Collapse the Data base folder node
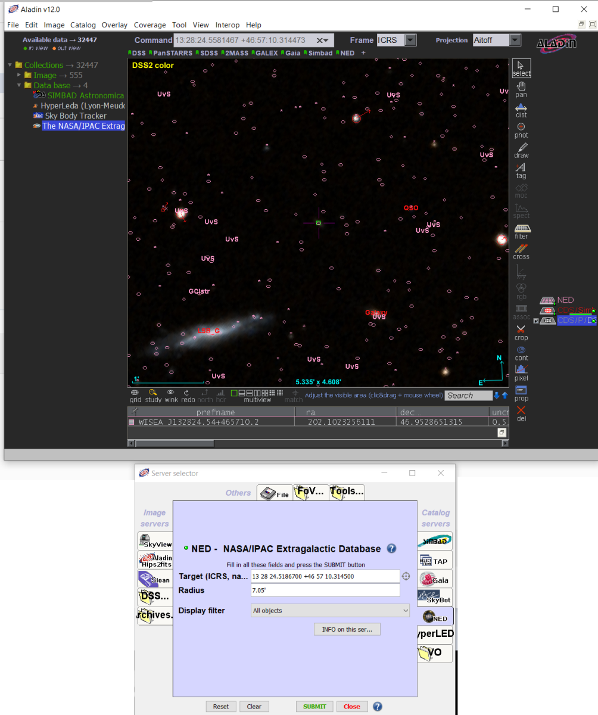598x715 pixels. coord(19,85)
